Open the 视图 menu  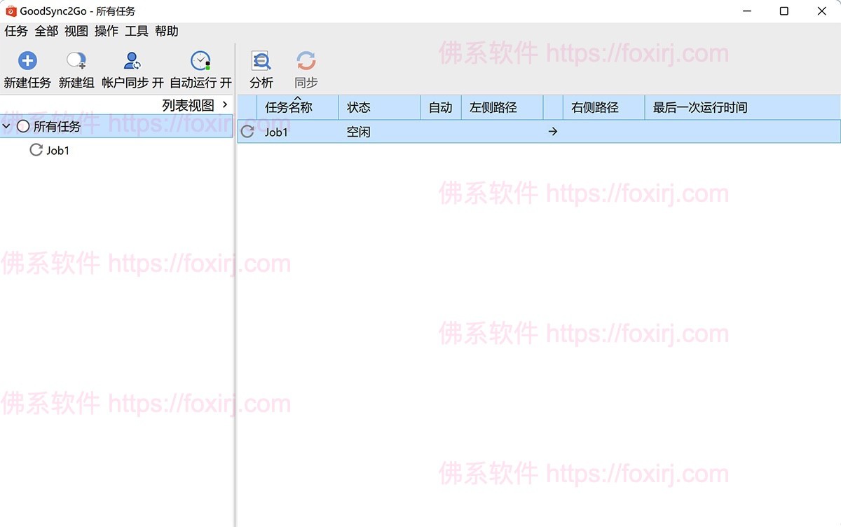tap(75, 31)
